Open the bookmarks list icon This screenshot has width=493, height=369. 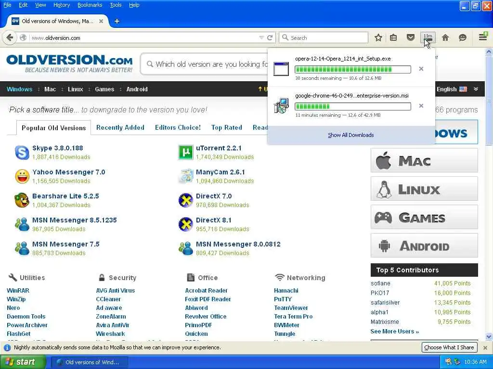coord(393,37)
